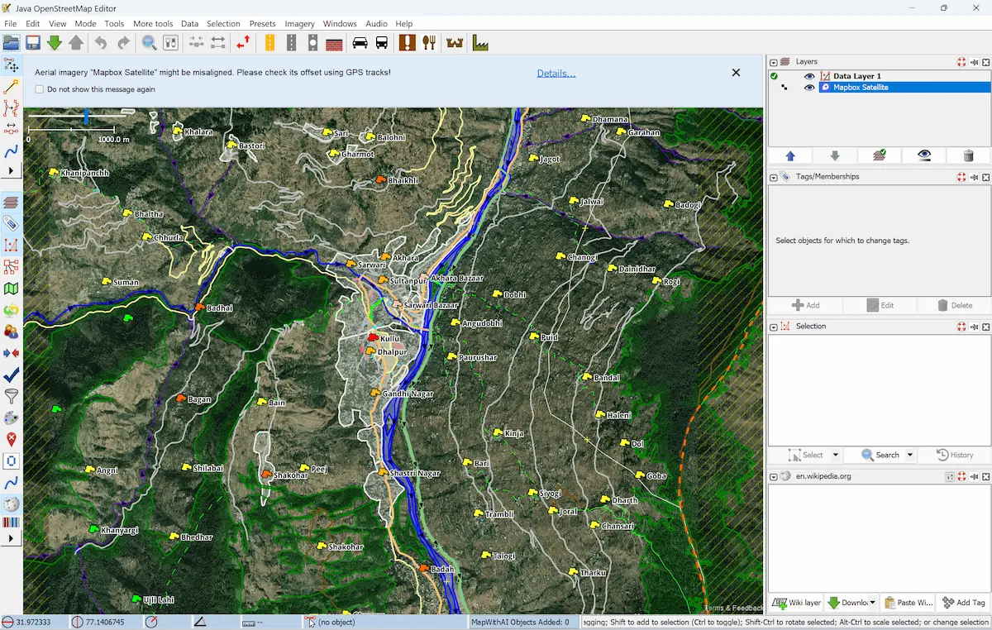Click the Details... link in the warning banner
Viewport: 992px width, 630px height.
coord(556,73)
